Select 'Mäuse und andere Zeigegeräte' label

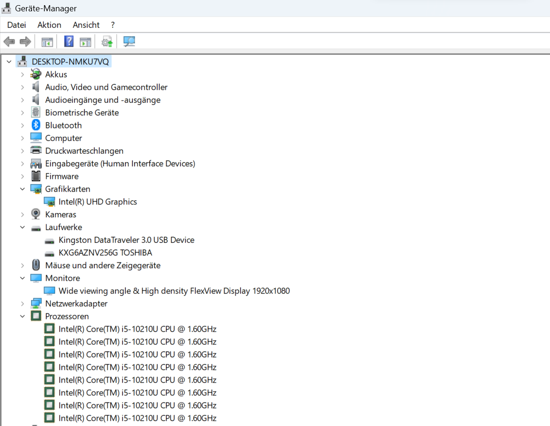(103, 265)
